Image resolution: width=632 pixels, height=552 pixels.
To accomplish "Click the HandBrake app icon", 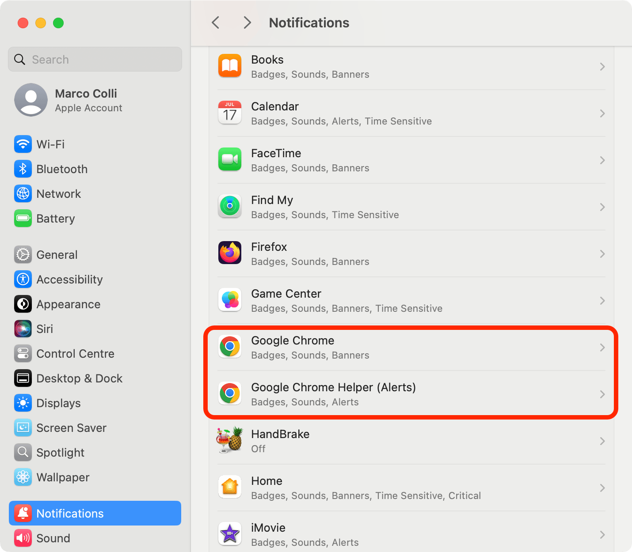I will click(x=230, y=440).
